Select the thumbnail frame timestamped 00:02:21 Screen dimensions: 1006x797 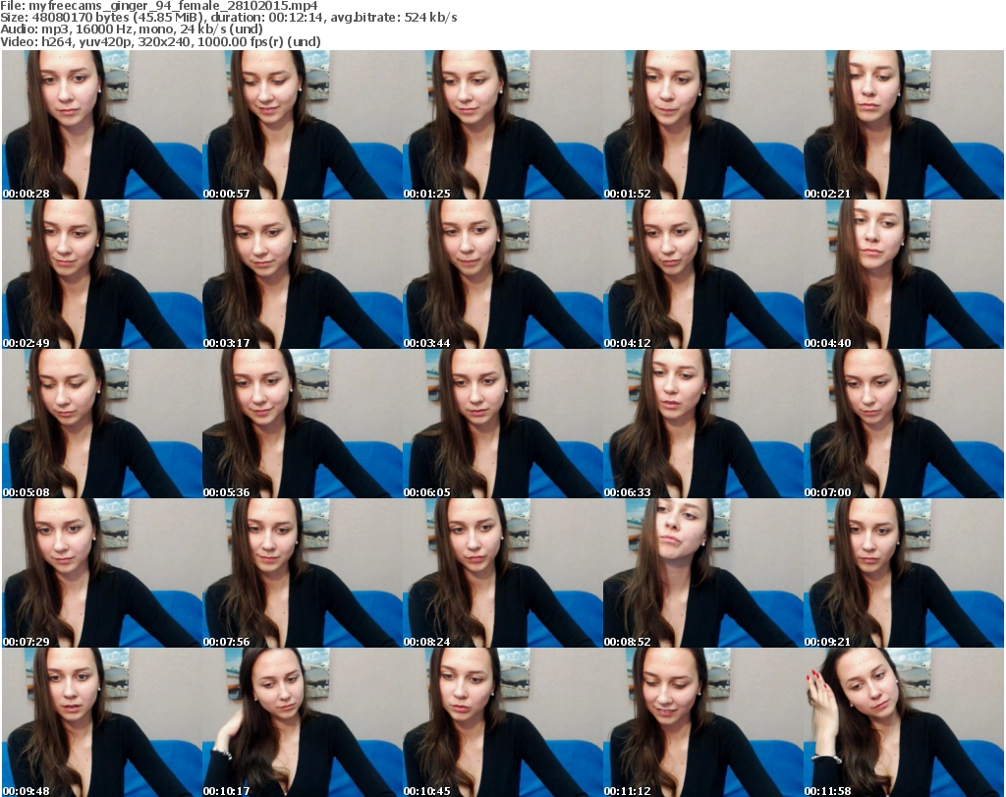click(904, 125)
